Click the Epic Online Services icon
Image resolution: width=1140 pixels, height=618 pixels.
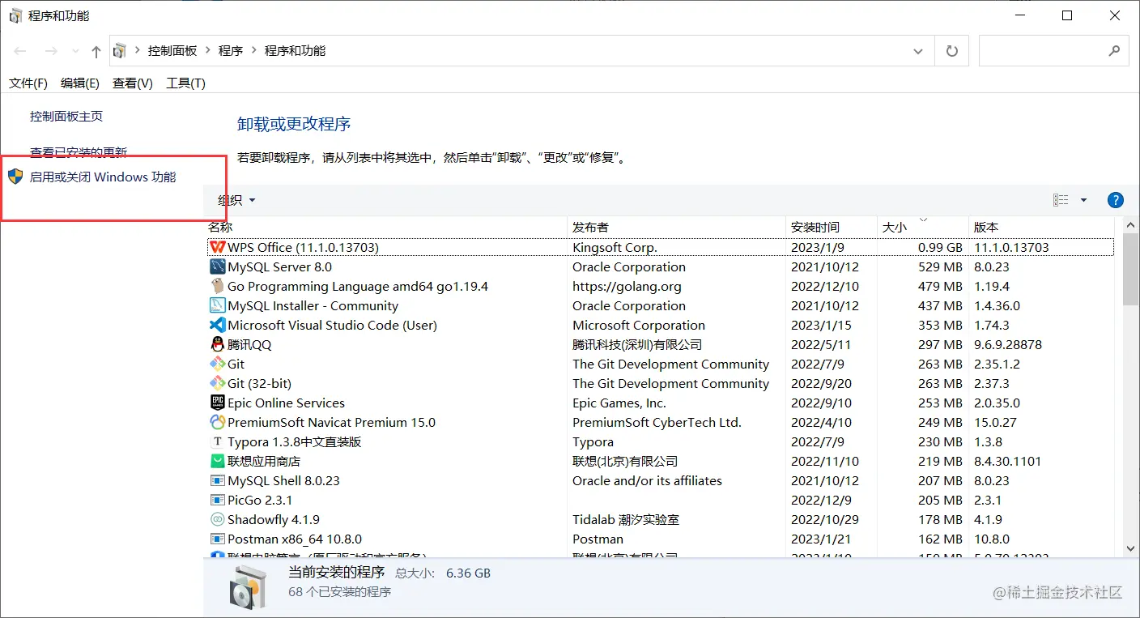217,403
